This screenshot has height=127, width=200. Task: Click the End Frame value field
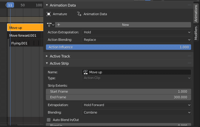click(x=119, y=97)
